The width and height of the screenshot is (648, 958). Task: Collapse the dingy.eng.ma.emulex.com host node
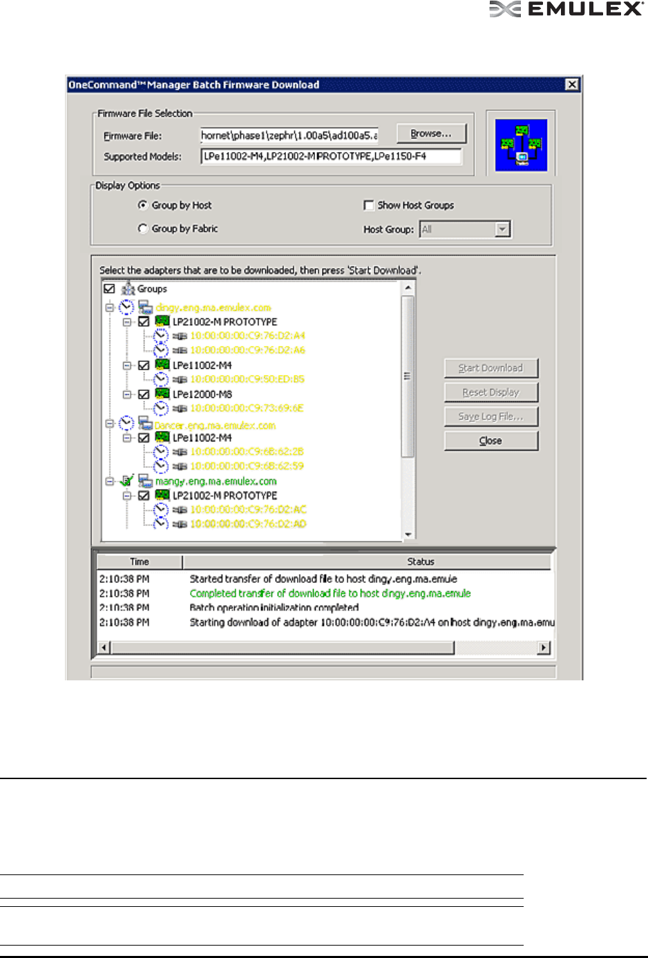109,307
